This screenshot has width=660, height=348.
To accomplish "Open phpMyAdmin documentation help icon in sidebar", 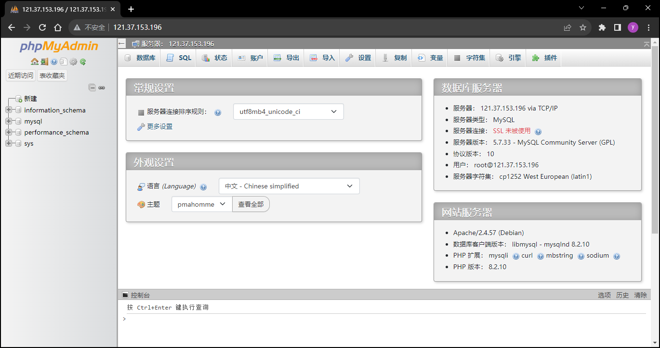I will (54, 62).
